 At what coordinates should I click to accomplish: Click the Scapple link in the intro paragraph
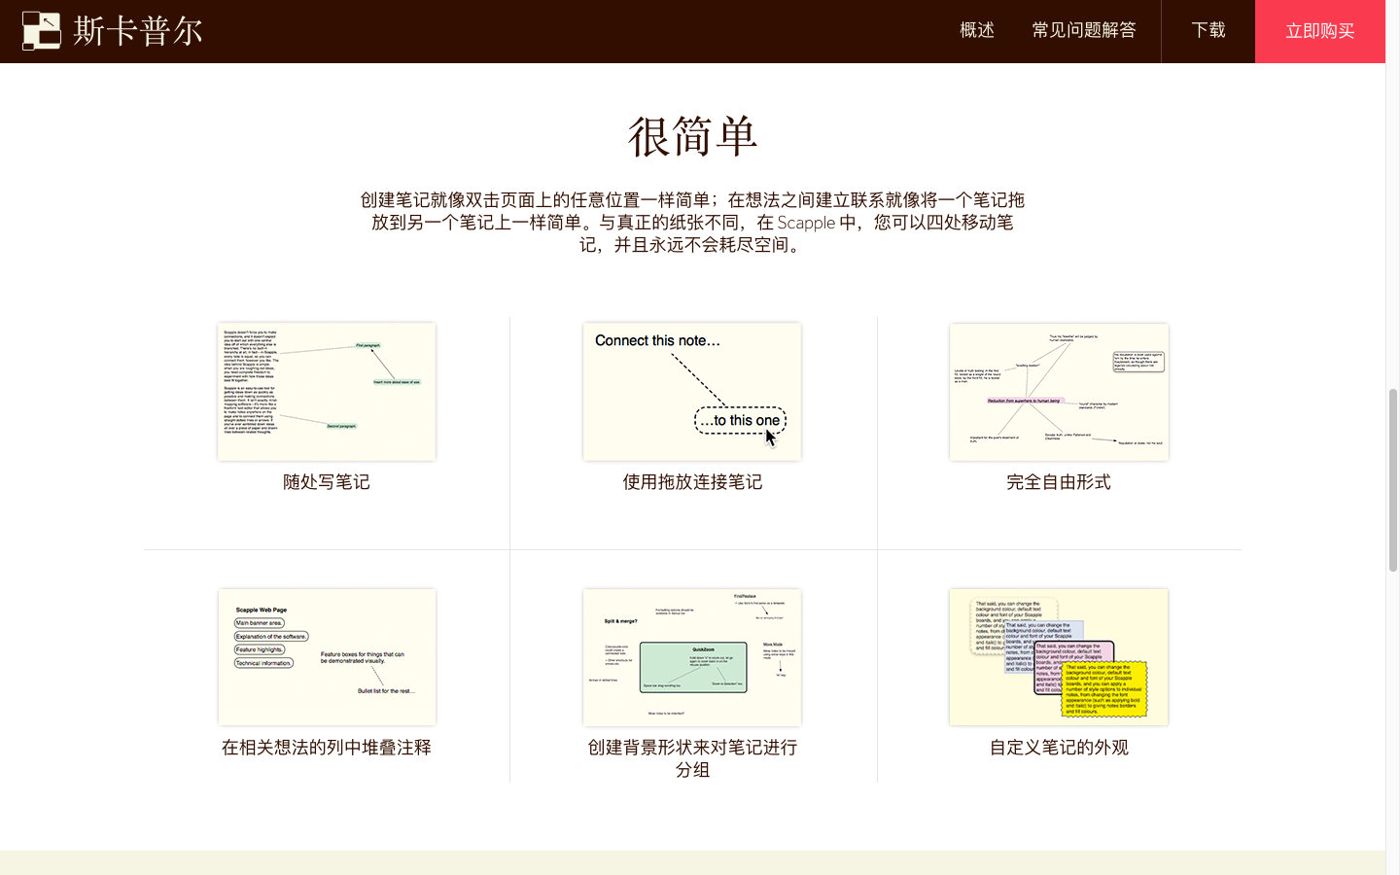click(807, 223)
